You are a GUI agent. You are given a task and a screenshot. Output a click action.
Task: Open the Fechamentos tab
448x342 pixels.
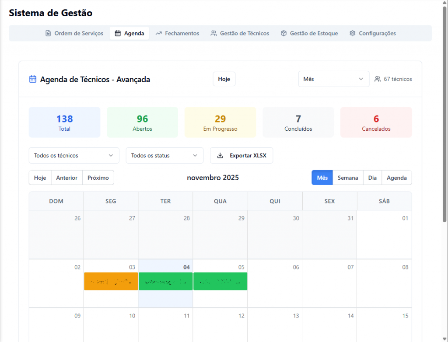pos(177,33)
